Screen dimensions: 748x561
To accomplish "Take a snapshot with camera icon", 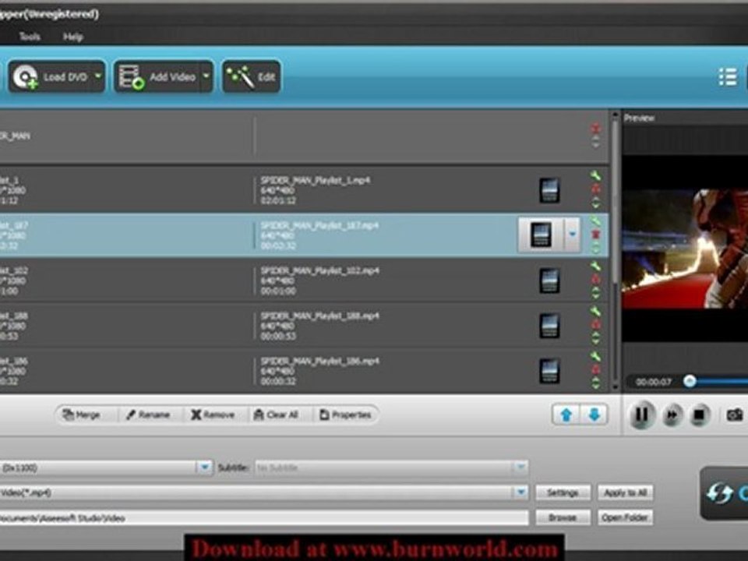I will click(734, 415).
